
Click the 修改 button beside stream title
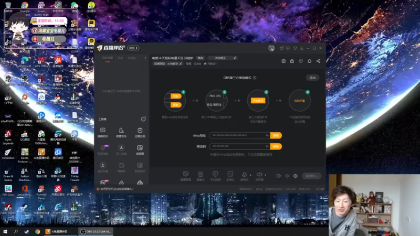coord(201,58)
